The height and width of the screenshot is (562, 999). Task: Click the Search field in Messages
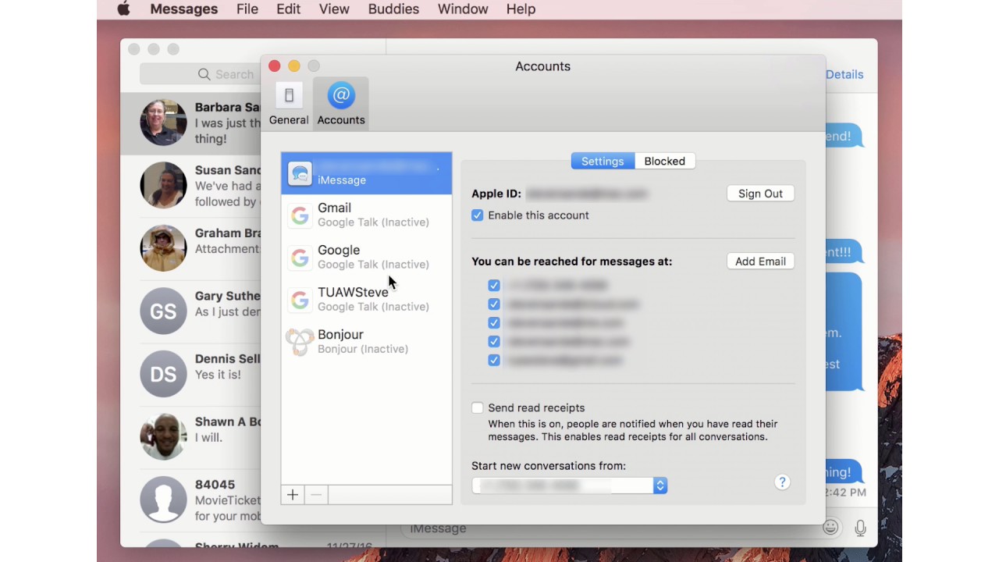pos(201,74)
